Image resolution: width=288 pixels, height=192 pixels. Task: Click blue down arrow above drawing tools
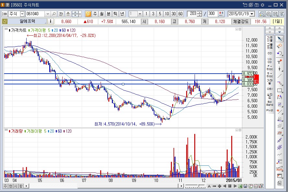tap(280, 31)
